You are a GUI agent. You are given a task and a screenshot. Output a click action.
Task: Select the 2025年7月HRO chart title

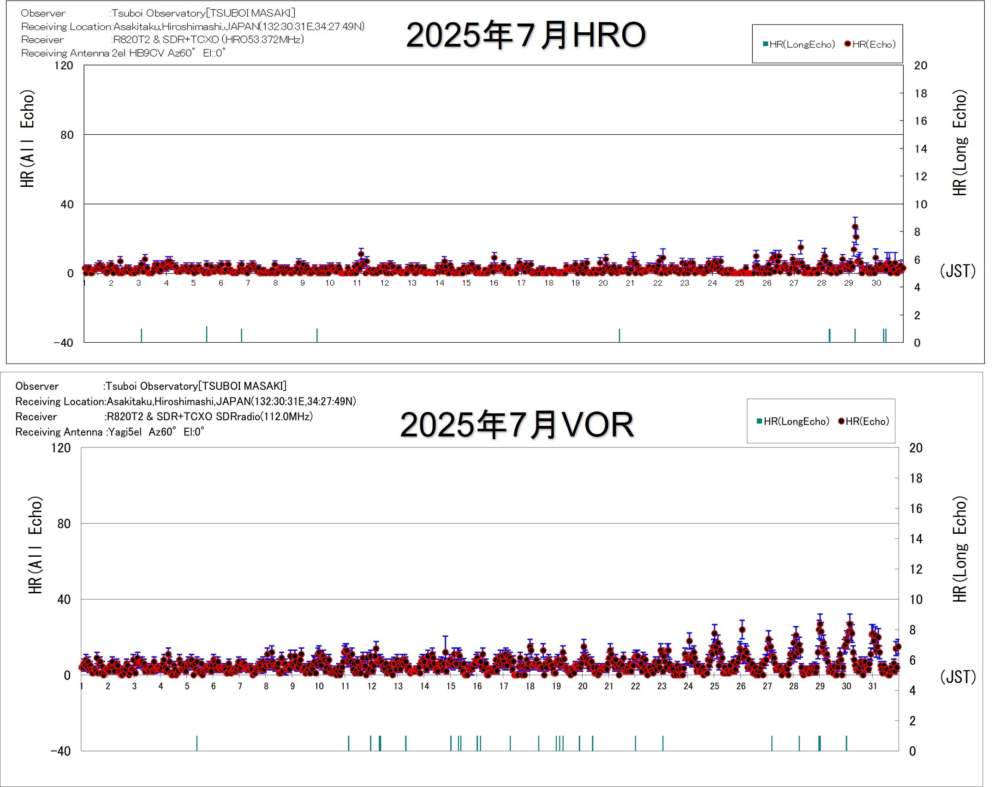[x=525, y=35]
